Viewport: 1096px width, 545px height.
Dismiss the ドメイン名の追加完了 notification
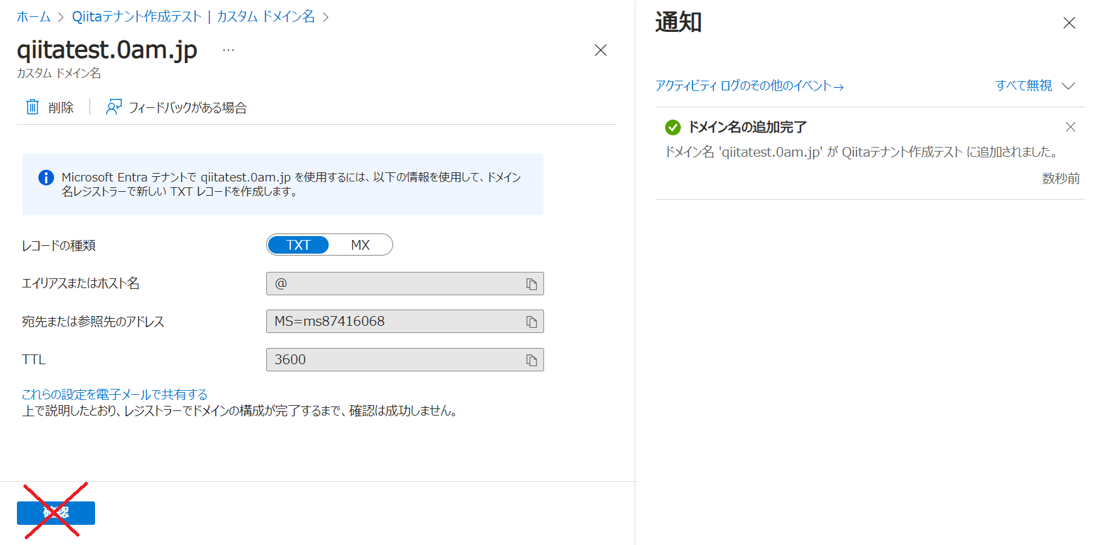click(x=1071, y=127)
